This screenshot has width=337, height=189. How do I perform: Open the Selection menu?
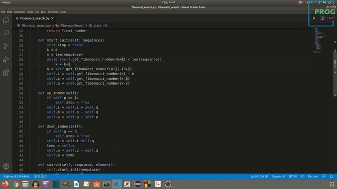[19, 12]
